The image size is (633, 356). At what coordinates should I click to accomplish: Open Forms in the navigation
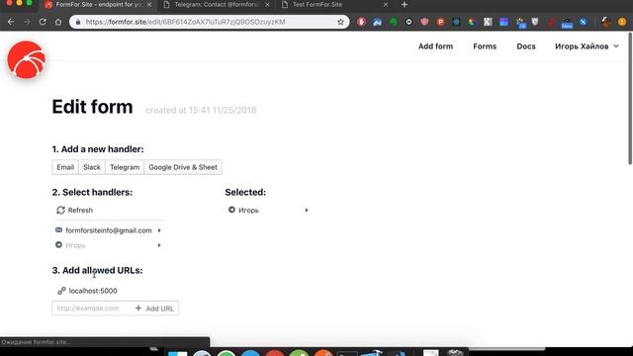point(485,46)
